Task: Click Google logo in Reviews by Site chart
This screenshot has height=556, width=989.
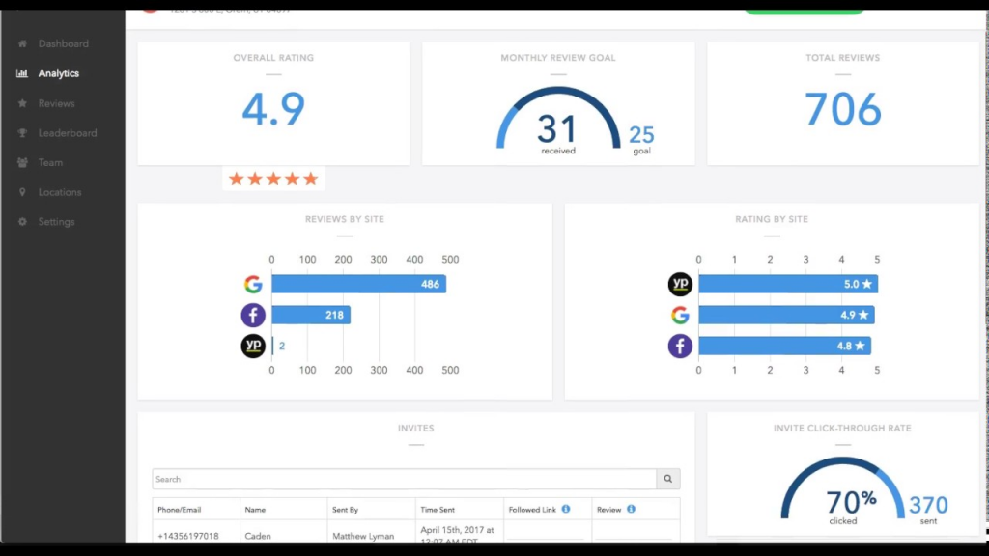Action: [x=253, y=285]
